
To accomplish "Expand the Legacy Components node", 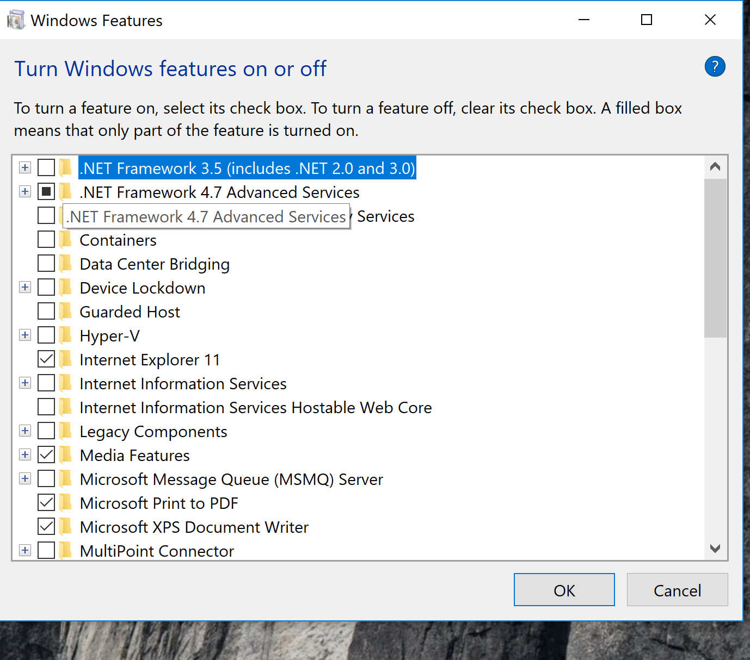I will (x=25, y=431).
